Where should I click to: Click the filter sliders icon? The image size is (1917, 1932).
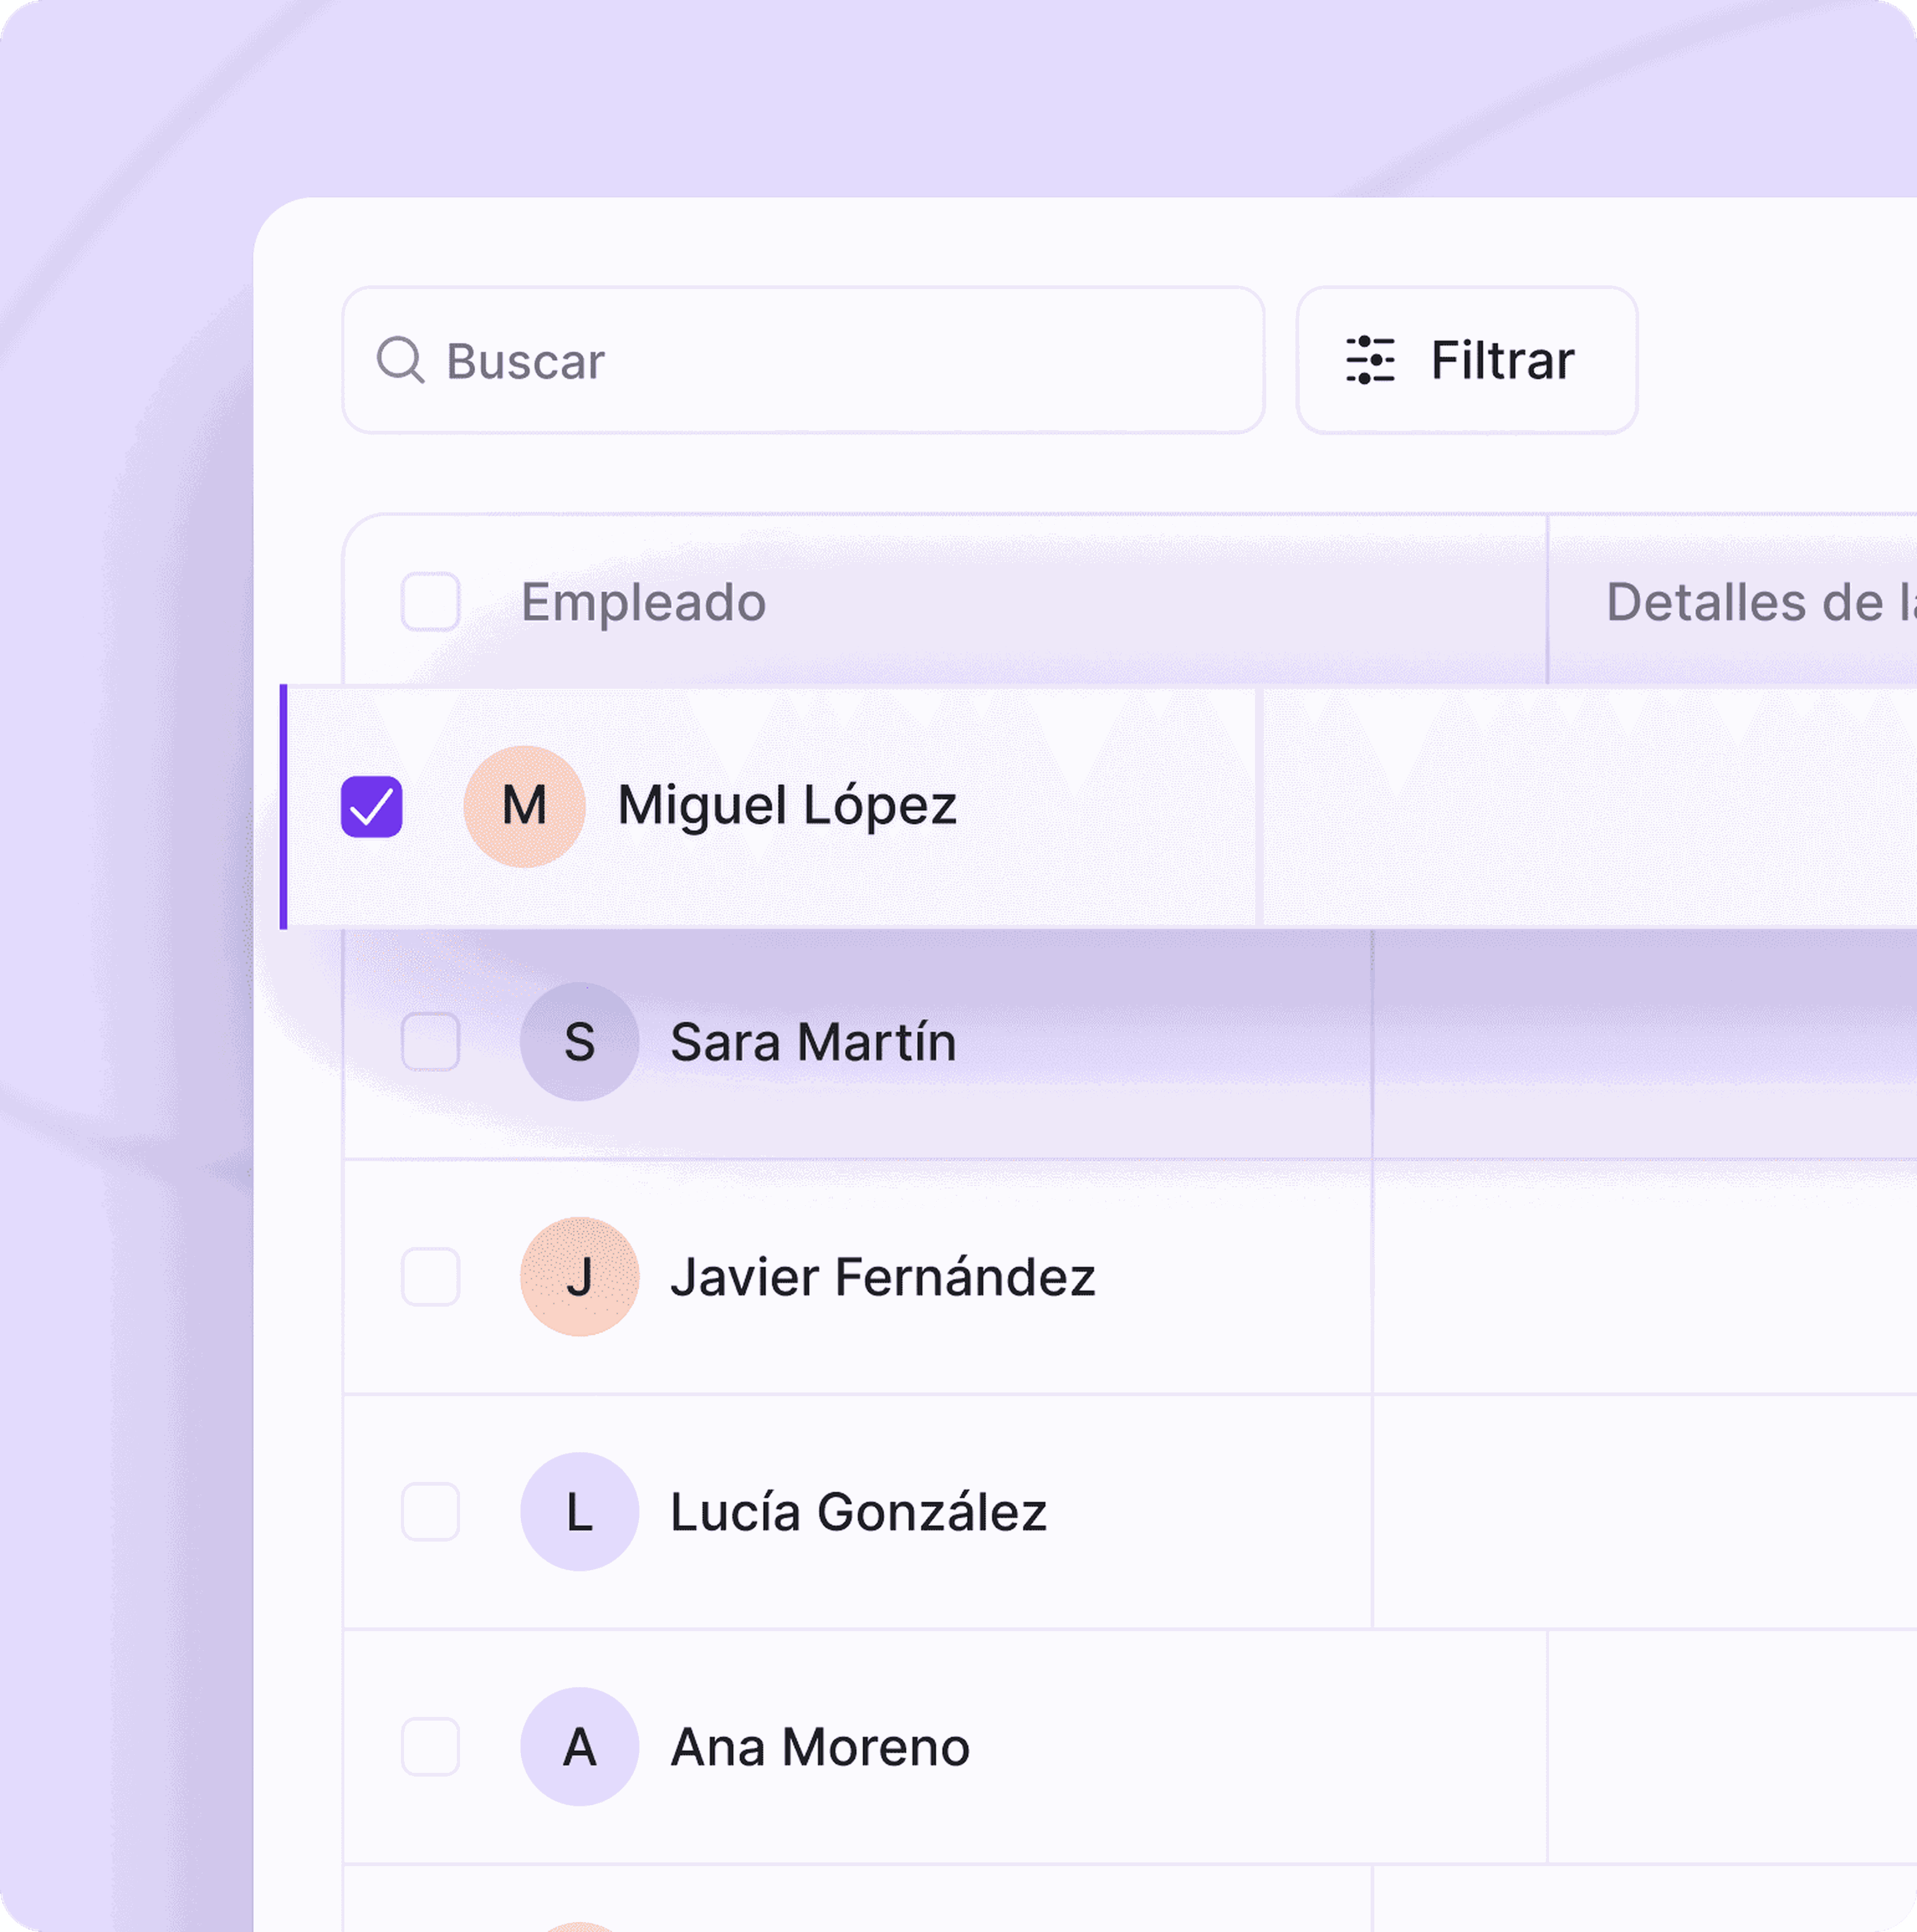(x=1370, y=360)
